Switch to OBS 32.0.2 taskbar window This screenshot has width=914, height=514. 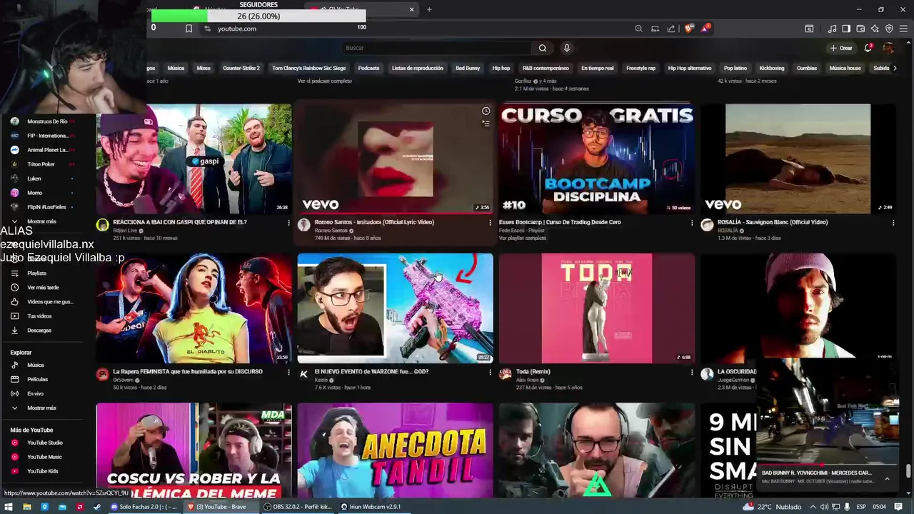click(x=298, y=507)
